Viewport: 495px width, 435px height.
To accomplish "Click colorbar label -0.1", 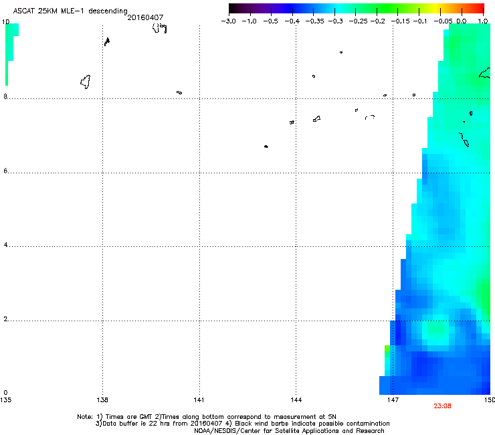I will [420, 21].
